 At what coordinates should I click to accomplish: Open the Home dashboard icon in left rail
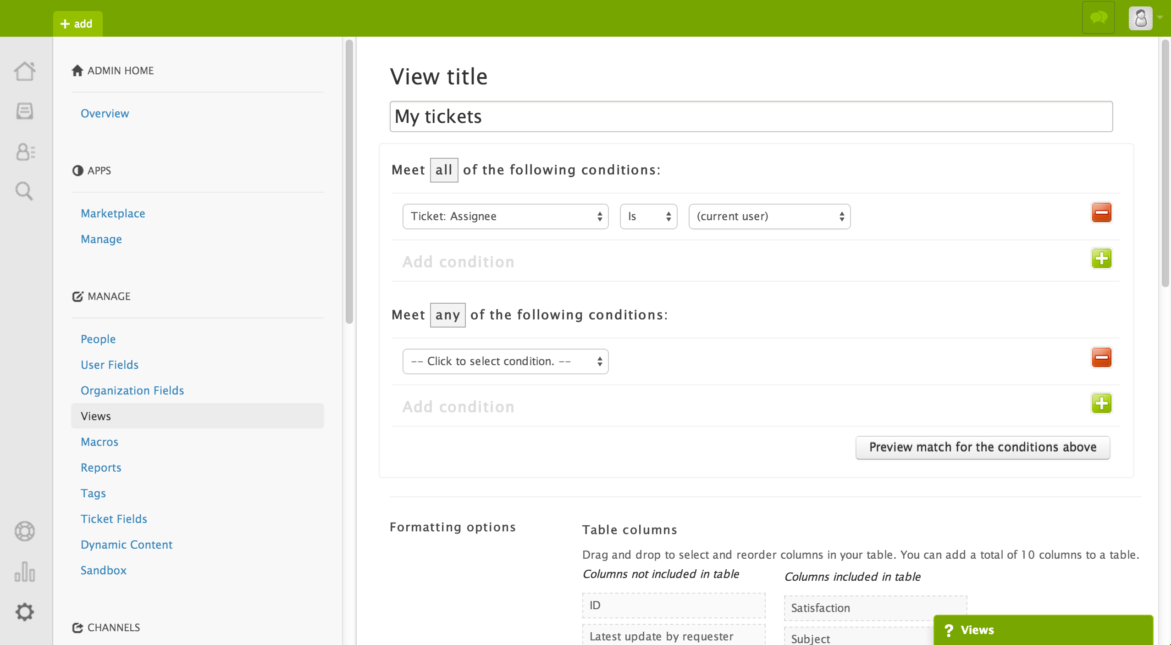(25, 71)
